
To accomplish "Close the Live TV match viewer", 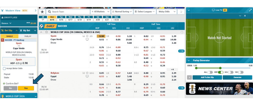I will point(245,16).
